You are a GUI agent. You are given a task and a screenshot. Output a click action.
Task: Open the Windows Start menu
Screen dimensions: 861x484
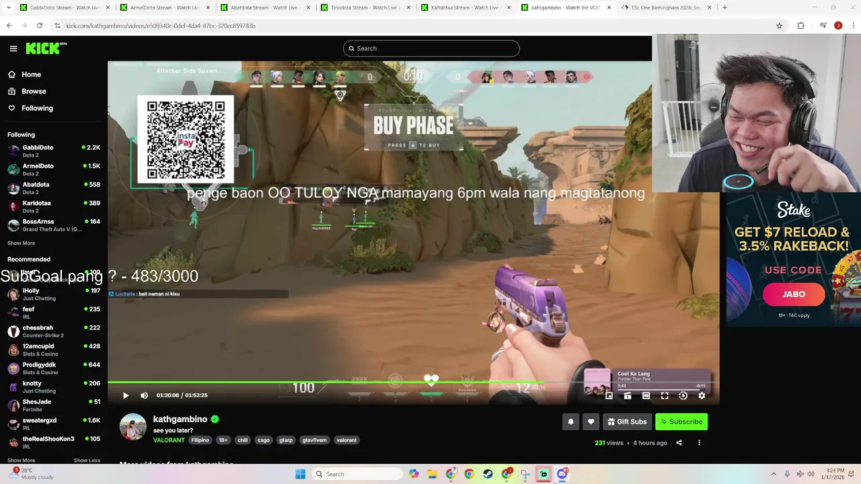300,474
